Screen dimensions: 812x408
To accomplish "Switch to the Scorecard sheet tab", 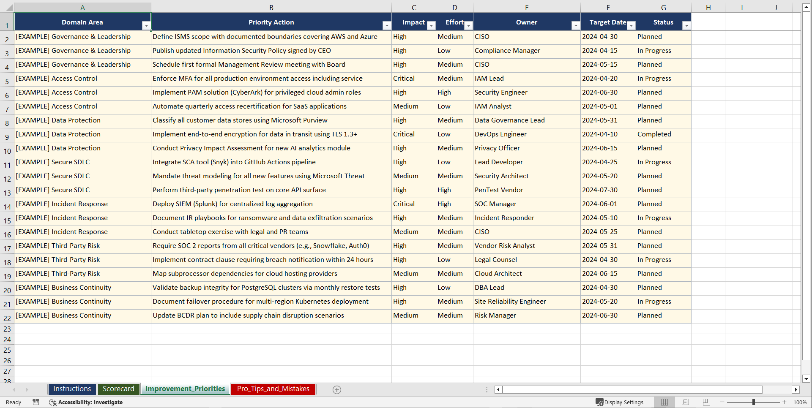I will point(118,389).
